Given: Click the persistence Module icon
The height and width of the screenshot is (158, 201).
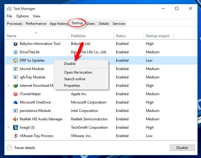Looking at the screenshot, I should [x=15, y=111].
